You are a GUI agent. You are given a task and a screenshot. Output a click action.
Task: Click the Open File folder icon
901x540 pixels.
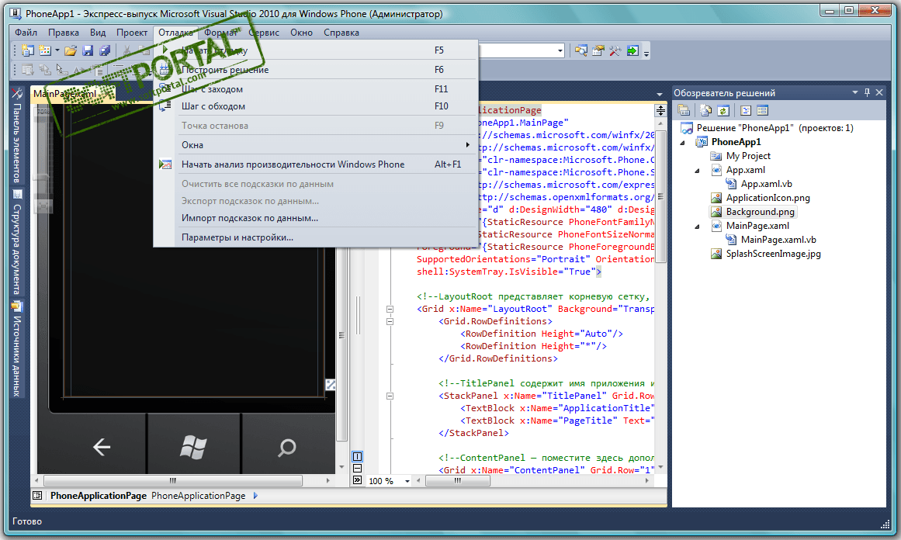[71, 51]
